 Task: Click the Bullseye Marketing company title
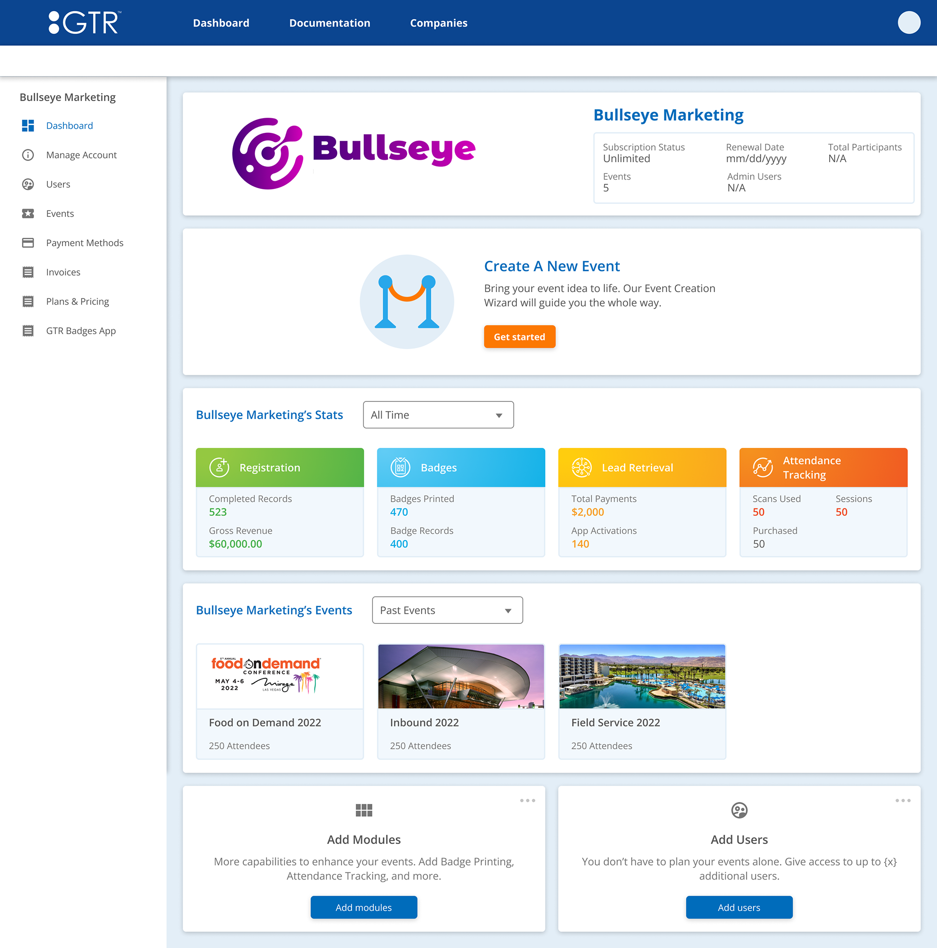[x=668, y=115]
